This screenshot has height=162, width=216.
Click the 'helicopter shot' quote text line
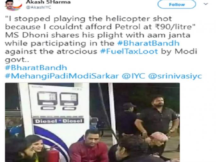[88, 19]
